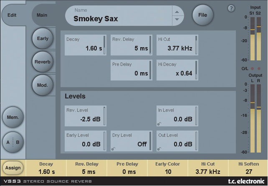Open the Early page
This screenshot has width=268, height=186.
pos(43,38)
